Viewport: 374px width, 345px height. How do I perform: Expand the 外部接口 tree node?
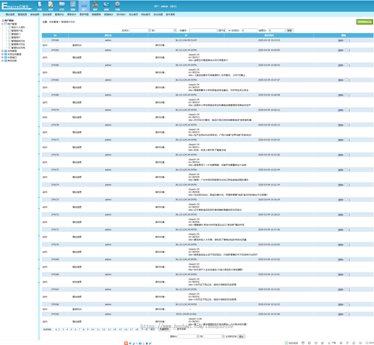2,57
